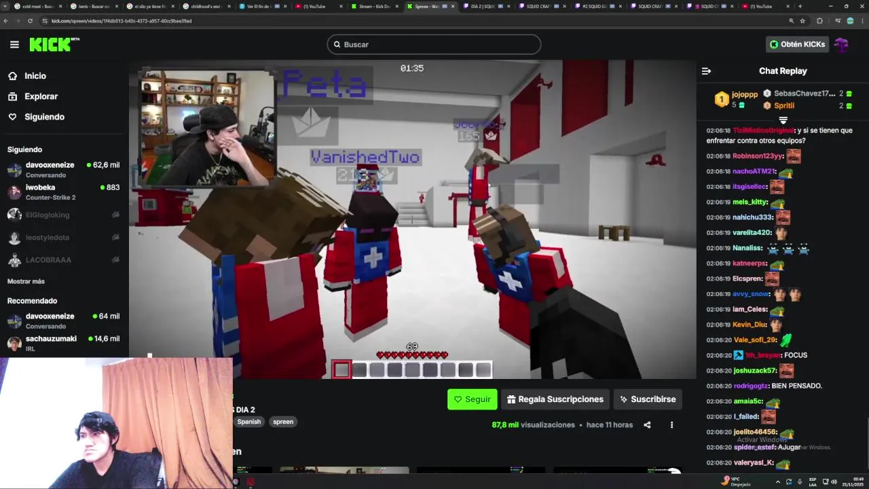Reload the page with the browser refresh icon

(30, 21)
